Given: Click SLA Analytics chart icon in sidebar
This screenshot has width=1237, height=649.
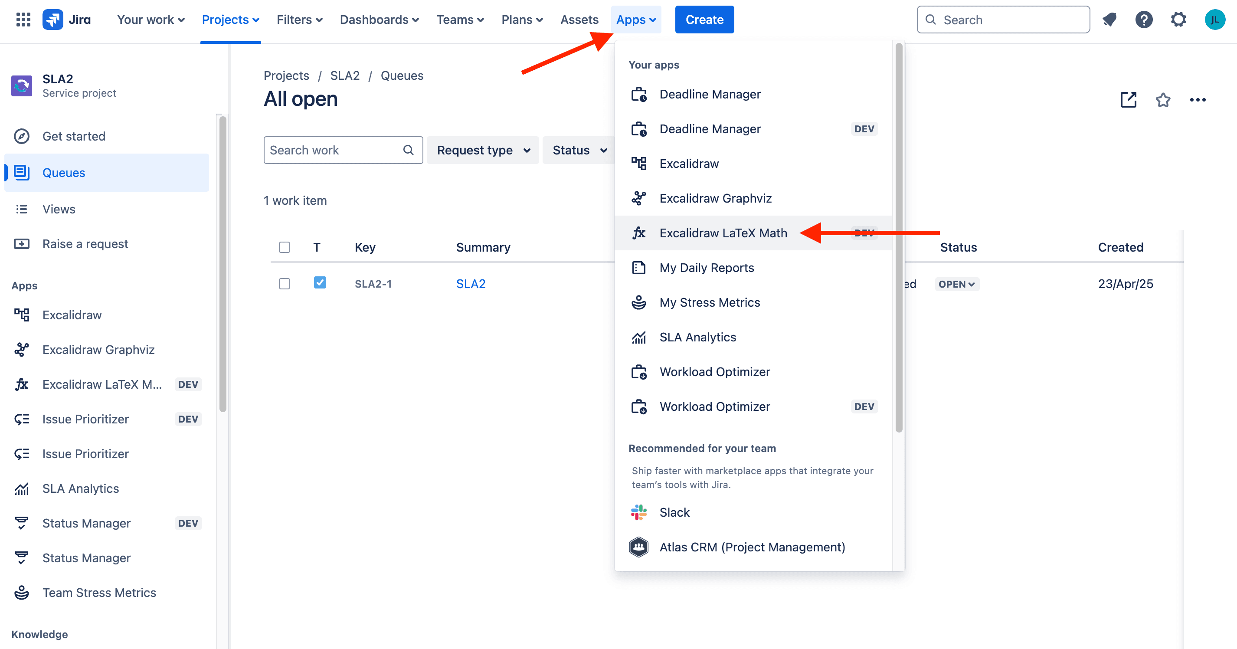Looking at the screenshot, I should tap(22, 488).
